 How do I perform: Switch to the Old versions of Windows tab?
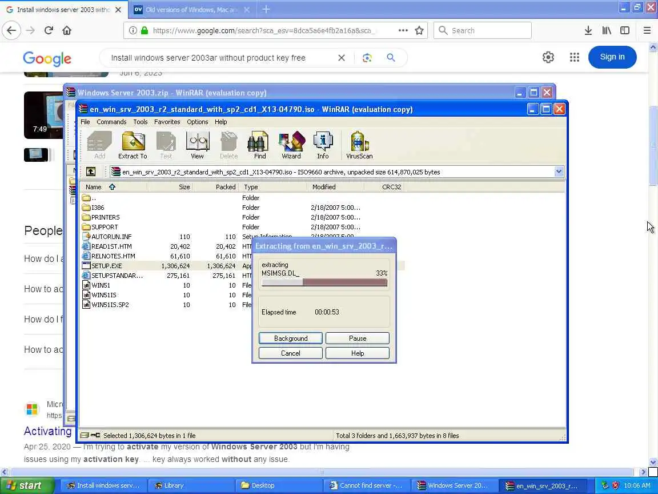[192, 9]
